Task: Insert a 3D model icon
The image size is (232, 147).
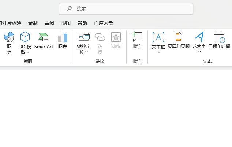Action: click(x=25, y=37)
